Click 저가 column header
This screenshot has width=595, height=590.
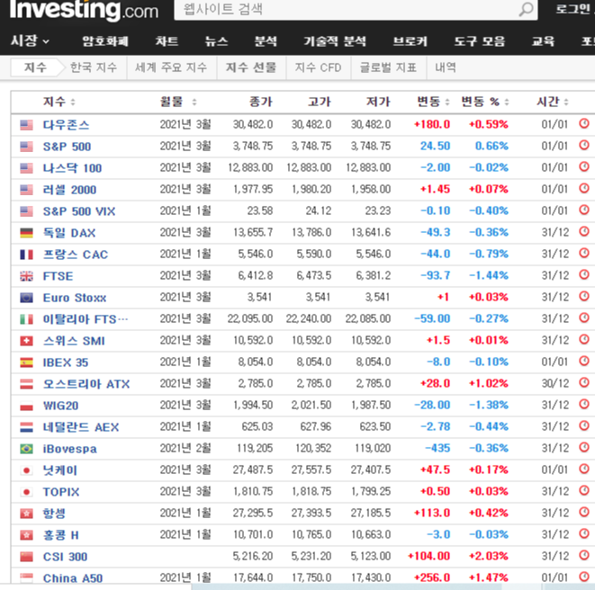pyautogui.click(x=378, y=102)
